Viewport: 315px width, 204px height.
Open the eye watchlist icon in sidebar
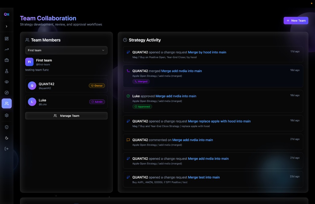click(7, 82)
